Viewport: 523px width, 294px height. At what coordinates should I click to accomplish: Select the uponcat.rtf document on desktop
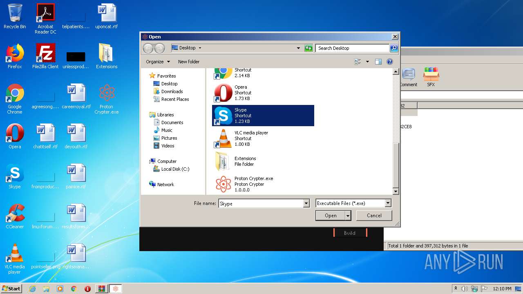(107, 16)
